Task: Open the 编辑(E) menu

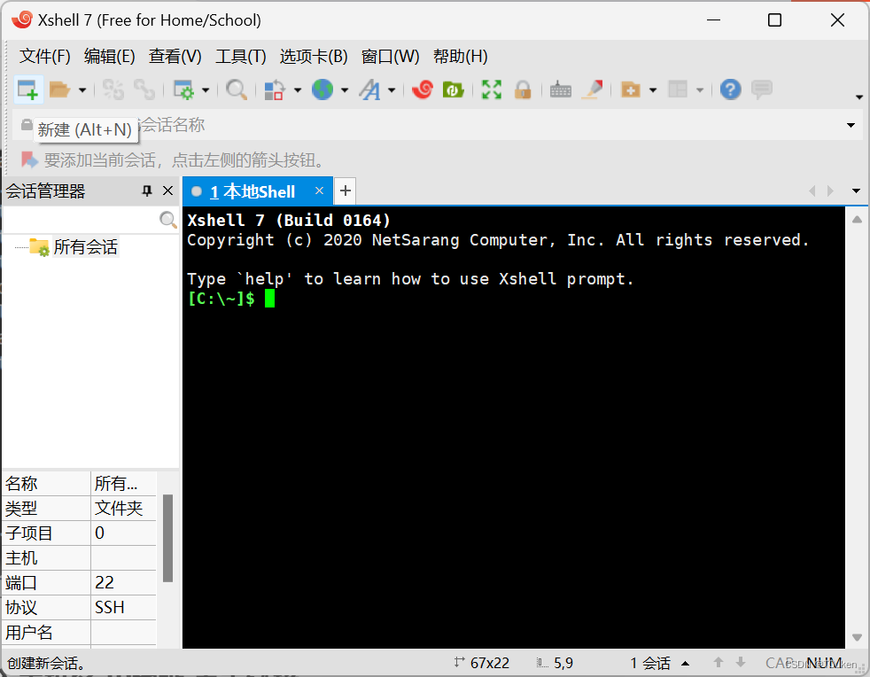Action: pos(109,56)
